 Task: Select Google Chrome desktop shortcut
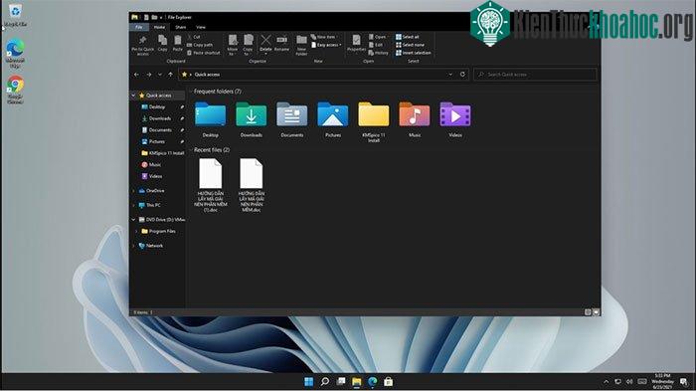click(15, 91)
